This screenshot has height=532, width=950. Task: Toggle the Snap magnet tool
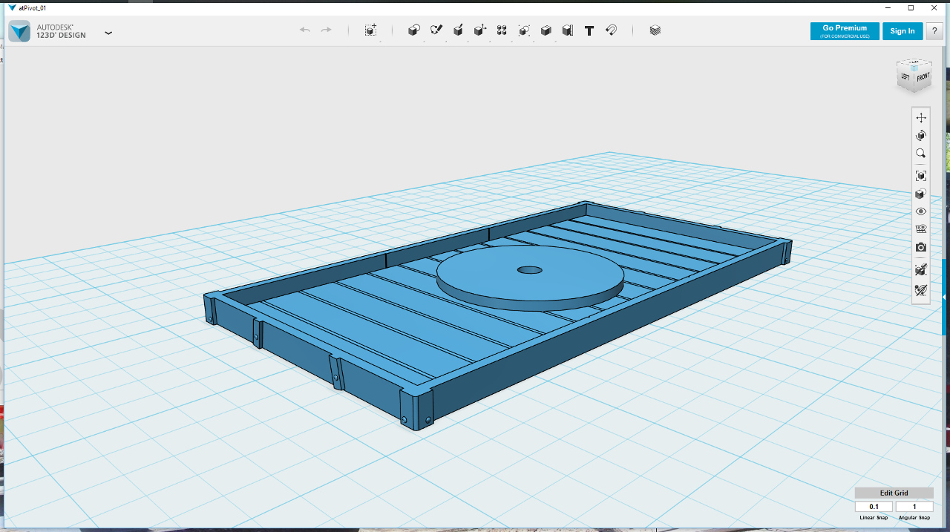pyautogui.click(x=611, y=30)
